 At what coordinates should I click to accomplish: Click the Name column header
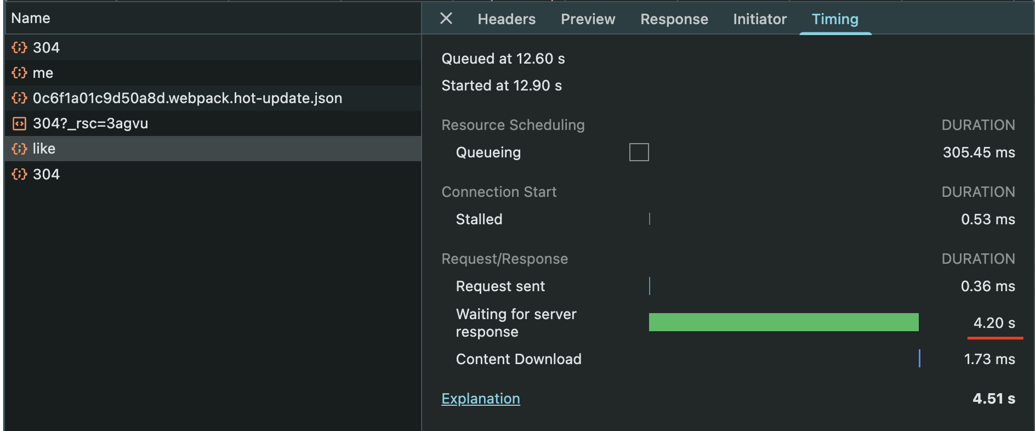point(31,18)
